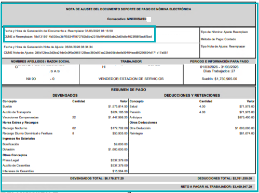Select NETO A PAGAR AL TRABAJADOR amount
The width and height of the screenshot is (259, 193).
242,187
